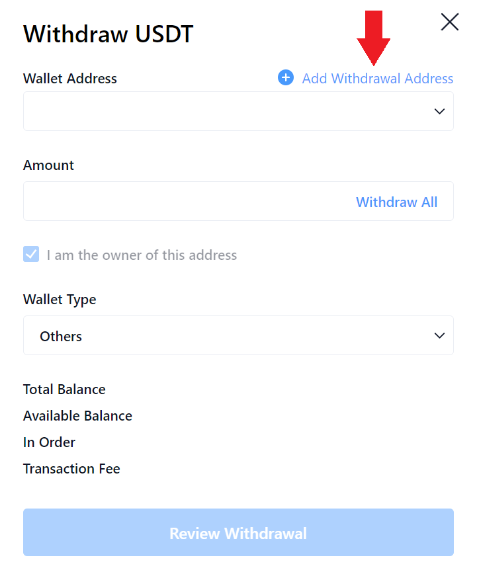Screen dimensions: 477x574
Task: Click the Withdraw USDT heading
Action: (108, 34)
